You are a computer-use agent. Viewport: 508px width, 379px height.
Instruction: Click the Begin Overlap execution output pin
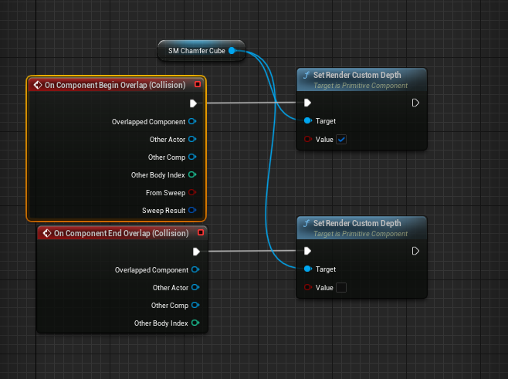pyautogui.click(x=193, y=103)
